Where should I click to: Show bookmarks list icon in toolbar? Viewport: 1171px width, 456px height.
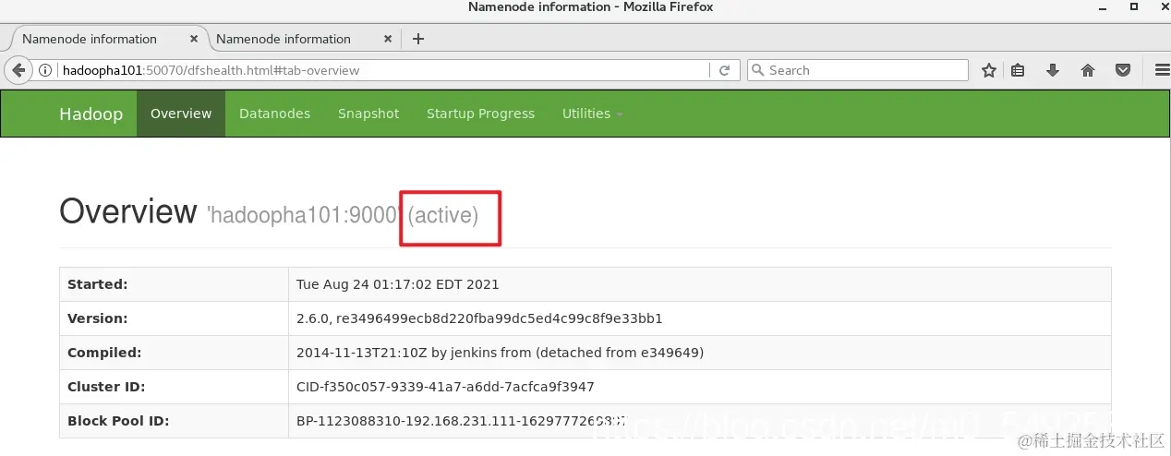1018,70
